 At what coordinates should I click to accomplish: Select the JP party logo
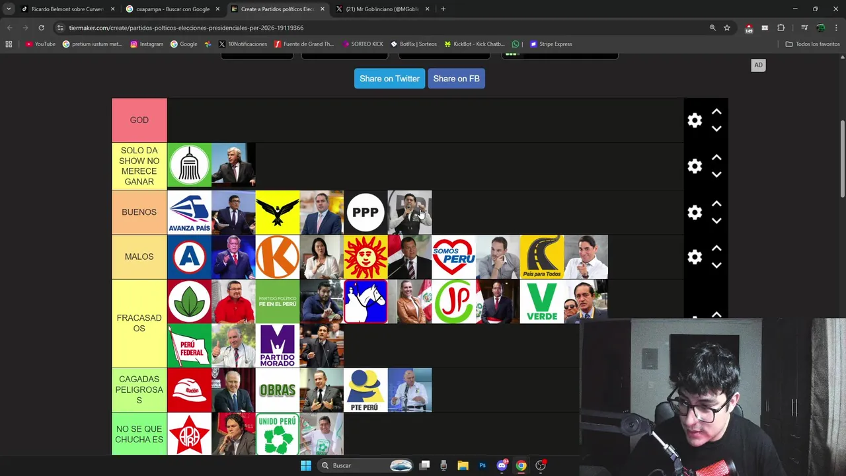point(453,301)
